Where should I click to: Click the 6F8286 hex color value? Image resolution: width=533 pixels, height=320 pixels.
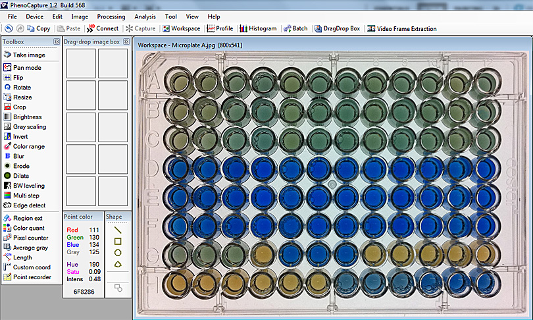pos(83,290)
